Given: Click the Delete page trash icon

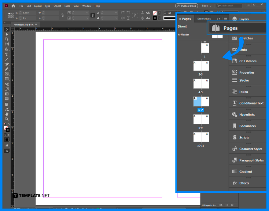Looking at the screenshot, I should pos(232,205).
